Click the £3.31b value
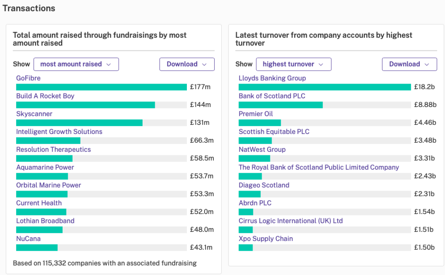 [x=424, y=158]
